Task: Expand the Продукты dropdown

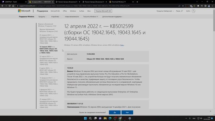Action: pos(42,16)
